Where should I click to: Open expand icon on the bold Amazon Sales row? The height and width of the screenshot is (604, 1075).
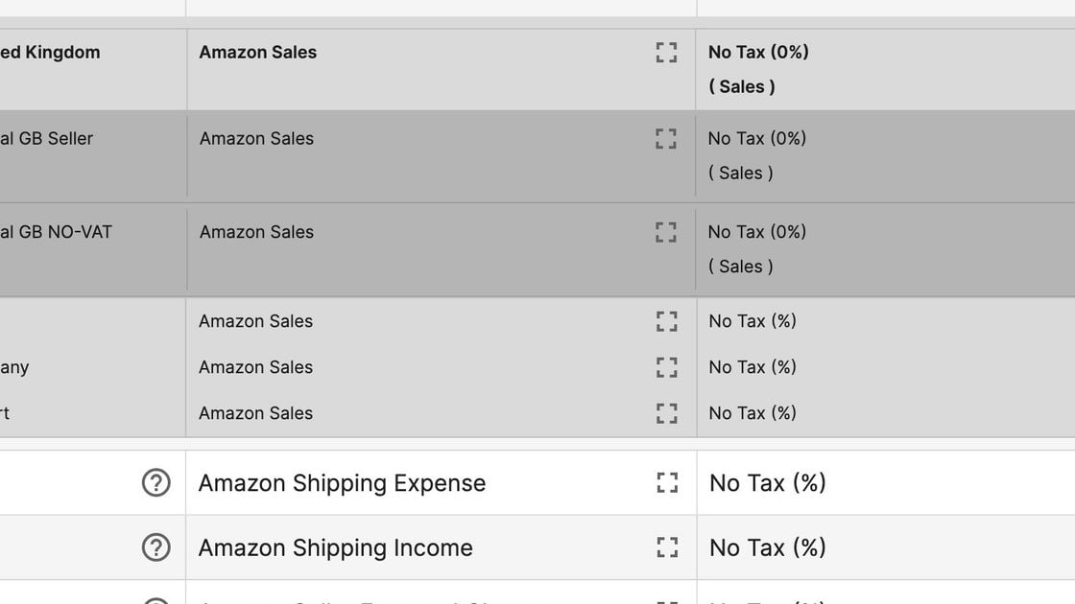(x=666, y=53)
